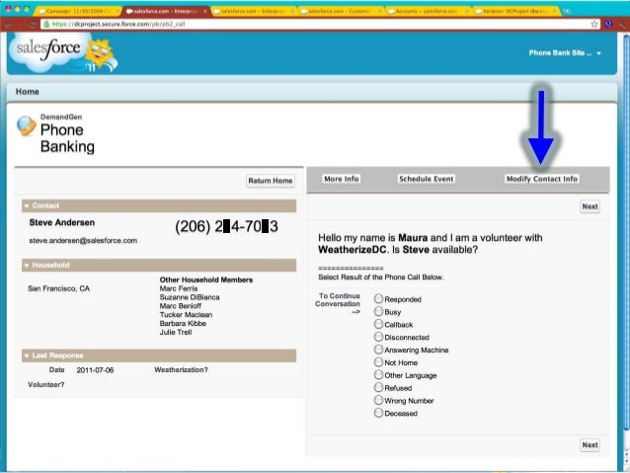
Task: Open the Phone Bank Site dropdown menu
Action: click(x=565, y=52)
